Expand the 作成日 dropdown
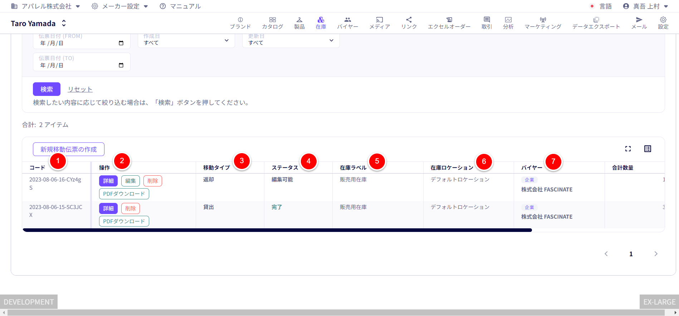This screenshot has height=316, width=679. pos(186,41)
